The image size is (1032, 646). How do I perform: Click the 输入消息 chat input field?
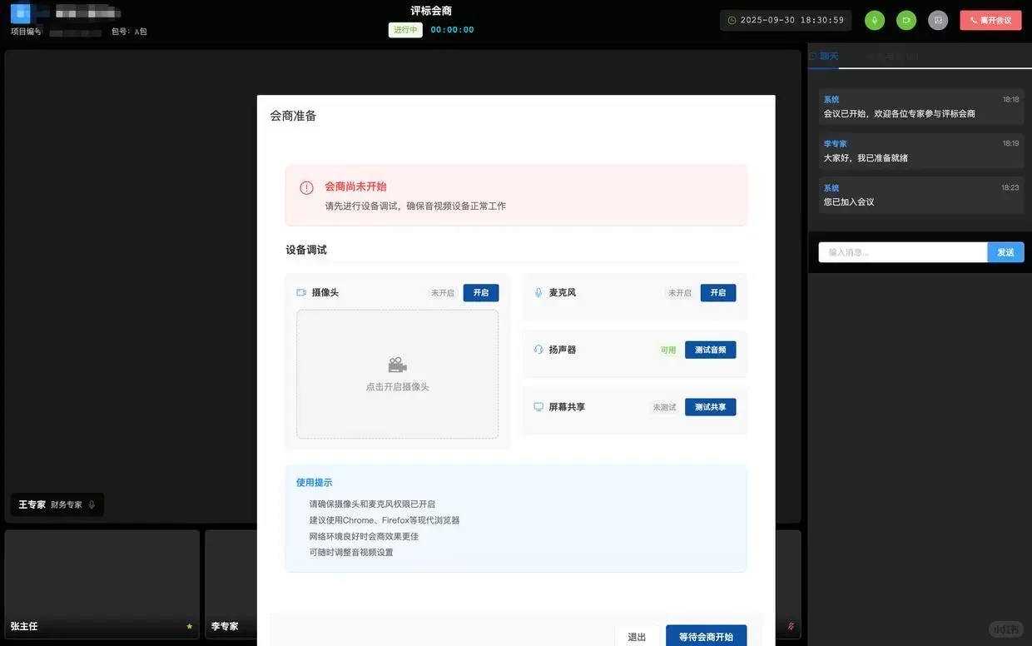(x=902, y=251)
